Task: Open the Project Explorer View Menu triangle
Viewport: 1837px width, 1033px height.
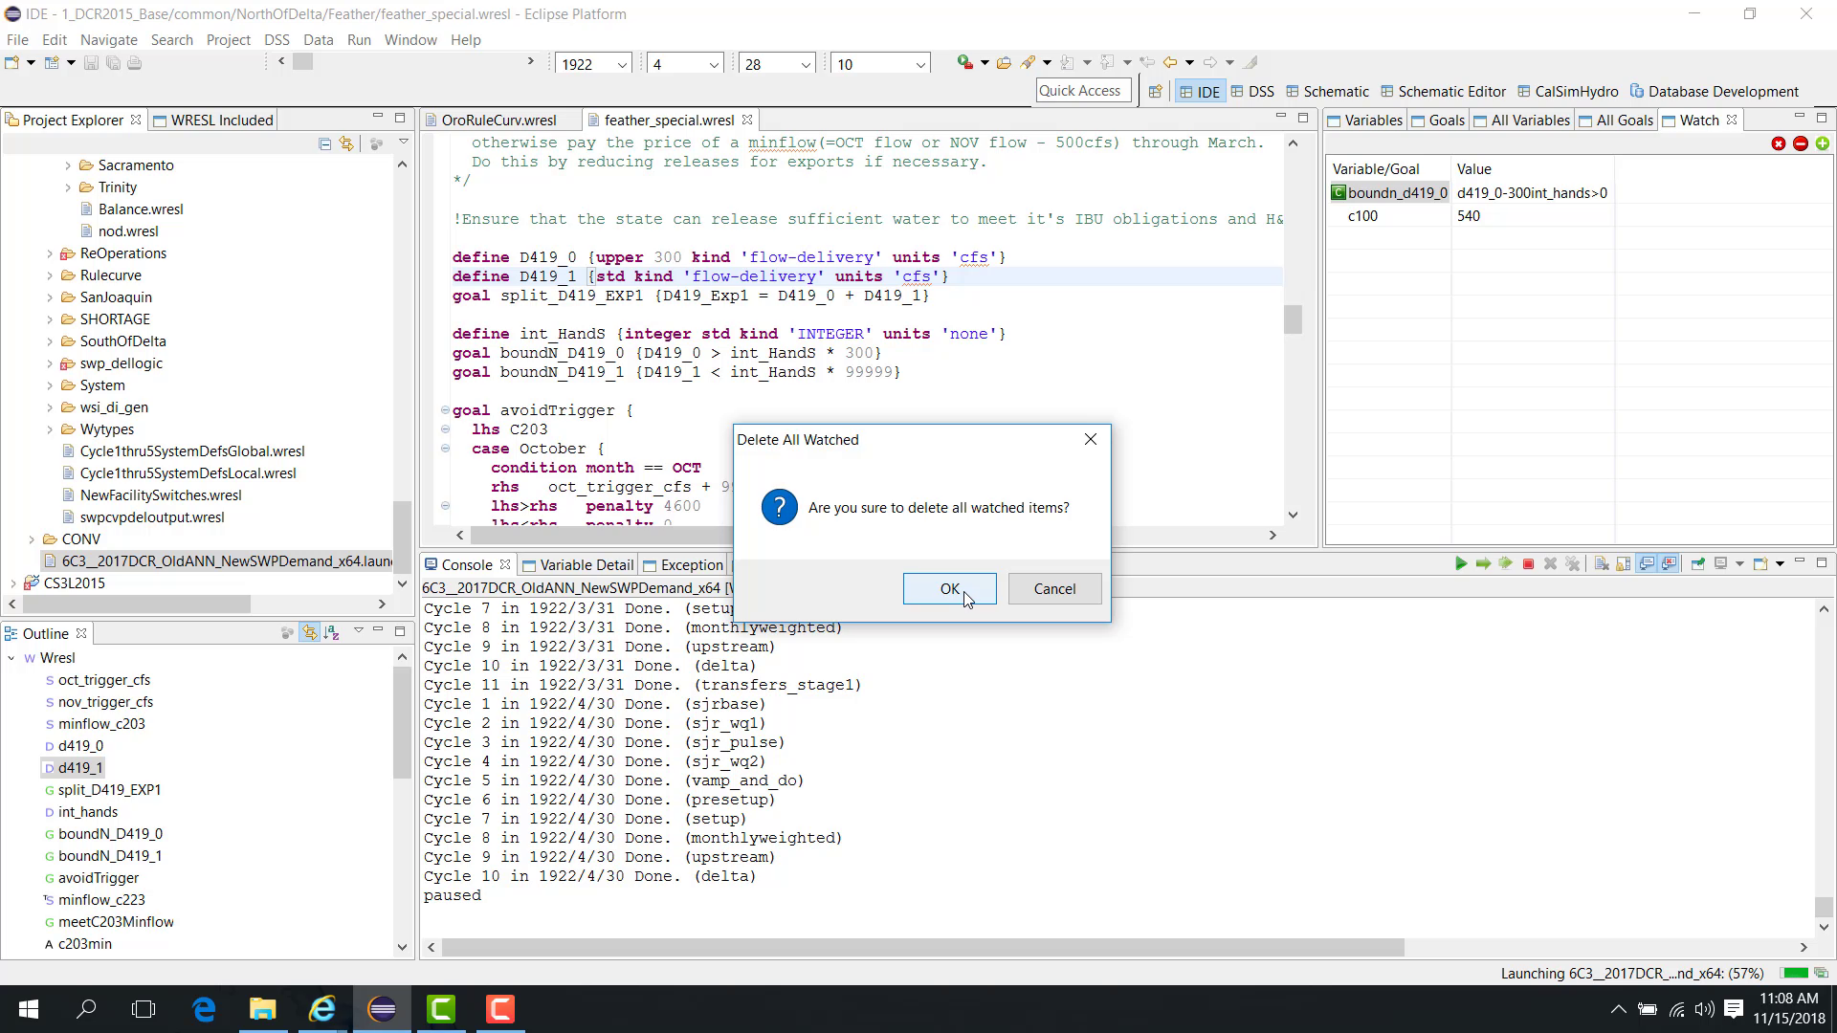Action: (x=404, y=143)
